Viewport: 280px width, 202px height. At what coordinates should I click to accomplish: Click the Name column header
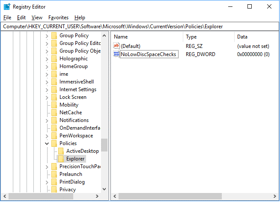147,37
